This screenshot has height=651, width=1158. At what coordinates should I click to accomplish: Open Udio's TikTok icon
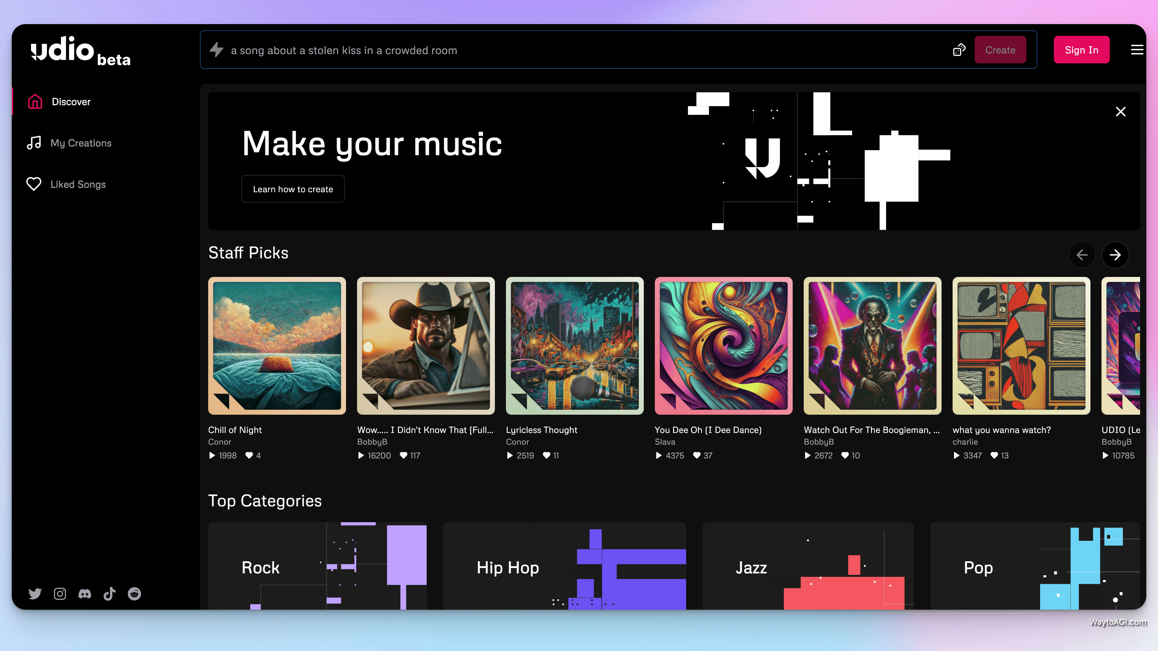(x=110, y=593)
